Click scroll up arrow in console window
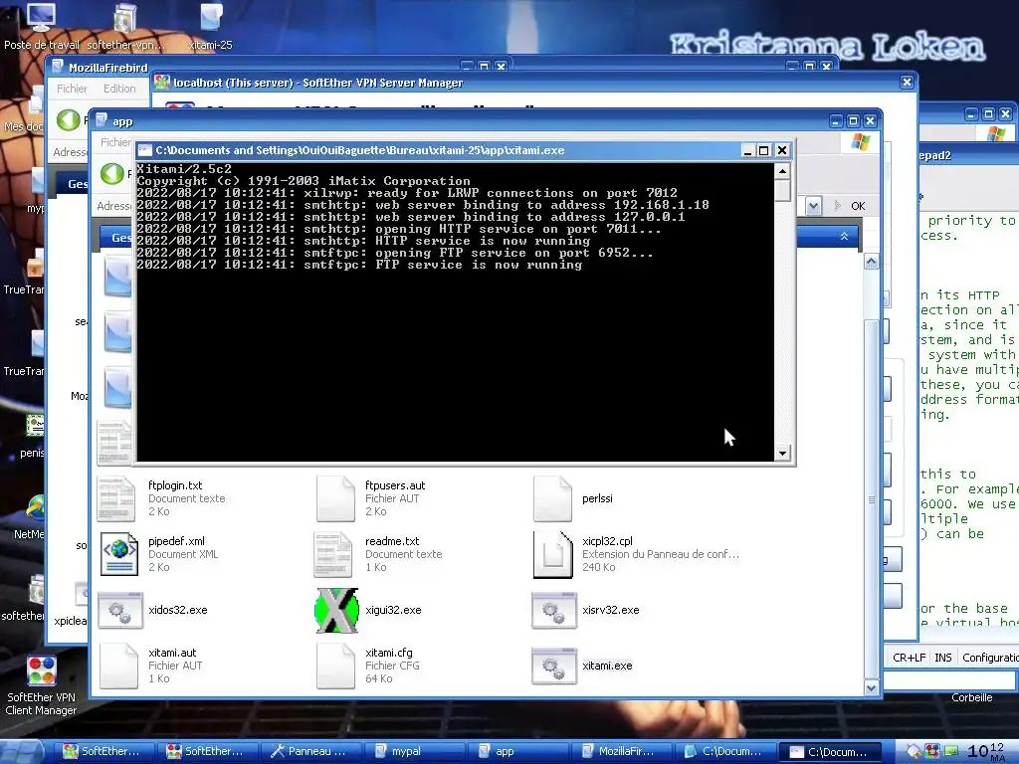Image resolution: width=1019 pixels, height=764 pixels. [x=782, y=171]
